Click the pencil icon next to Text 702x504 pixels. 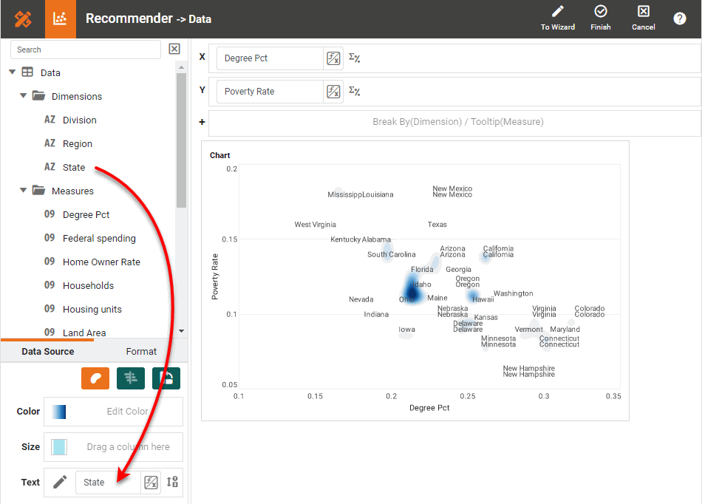tap(60, 483)
